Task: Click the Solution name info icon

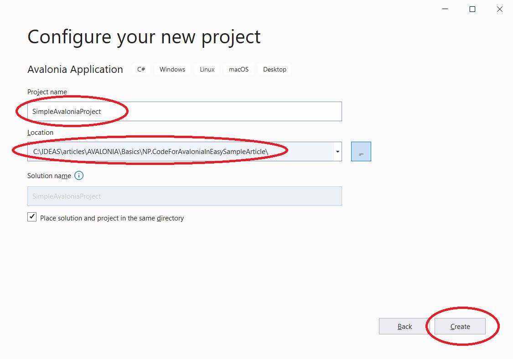Action: (79, 175)
